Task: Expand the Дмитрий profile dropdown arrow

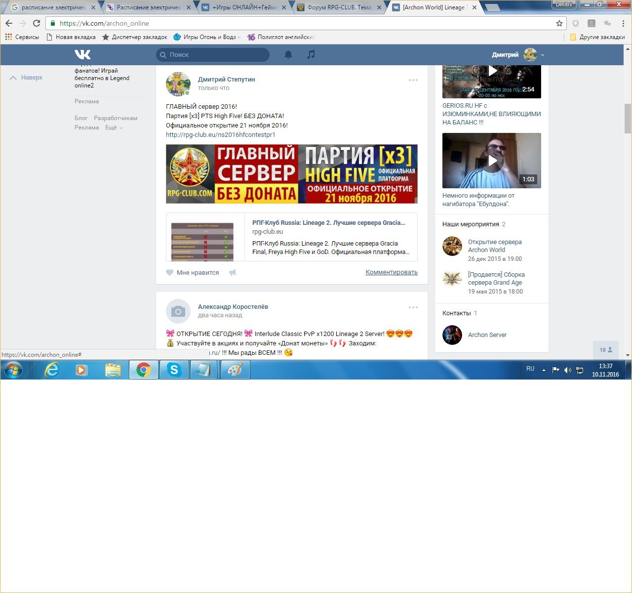Action: [543, 55]
